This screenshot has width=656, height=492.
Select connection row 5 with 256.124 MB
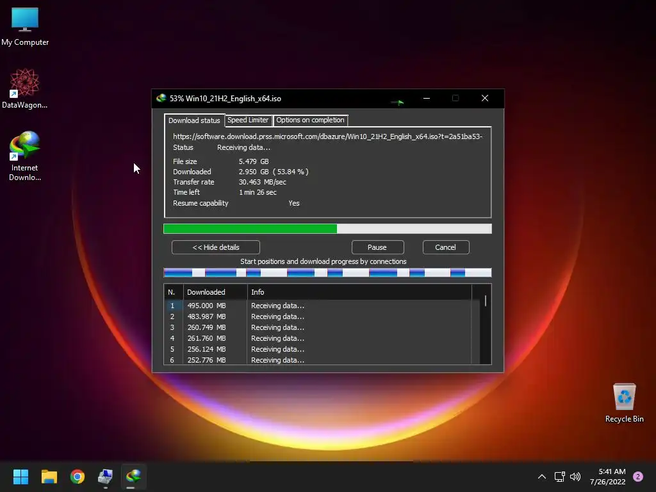[322, 349]
